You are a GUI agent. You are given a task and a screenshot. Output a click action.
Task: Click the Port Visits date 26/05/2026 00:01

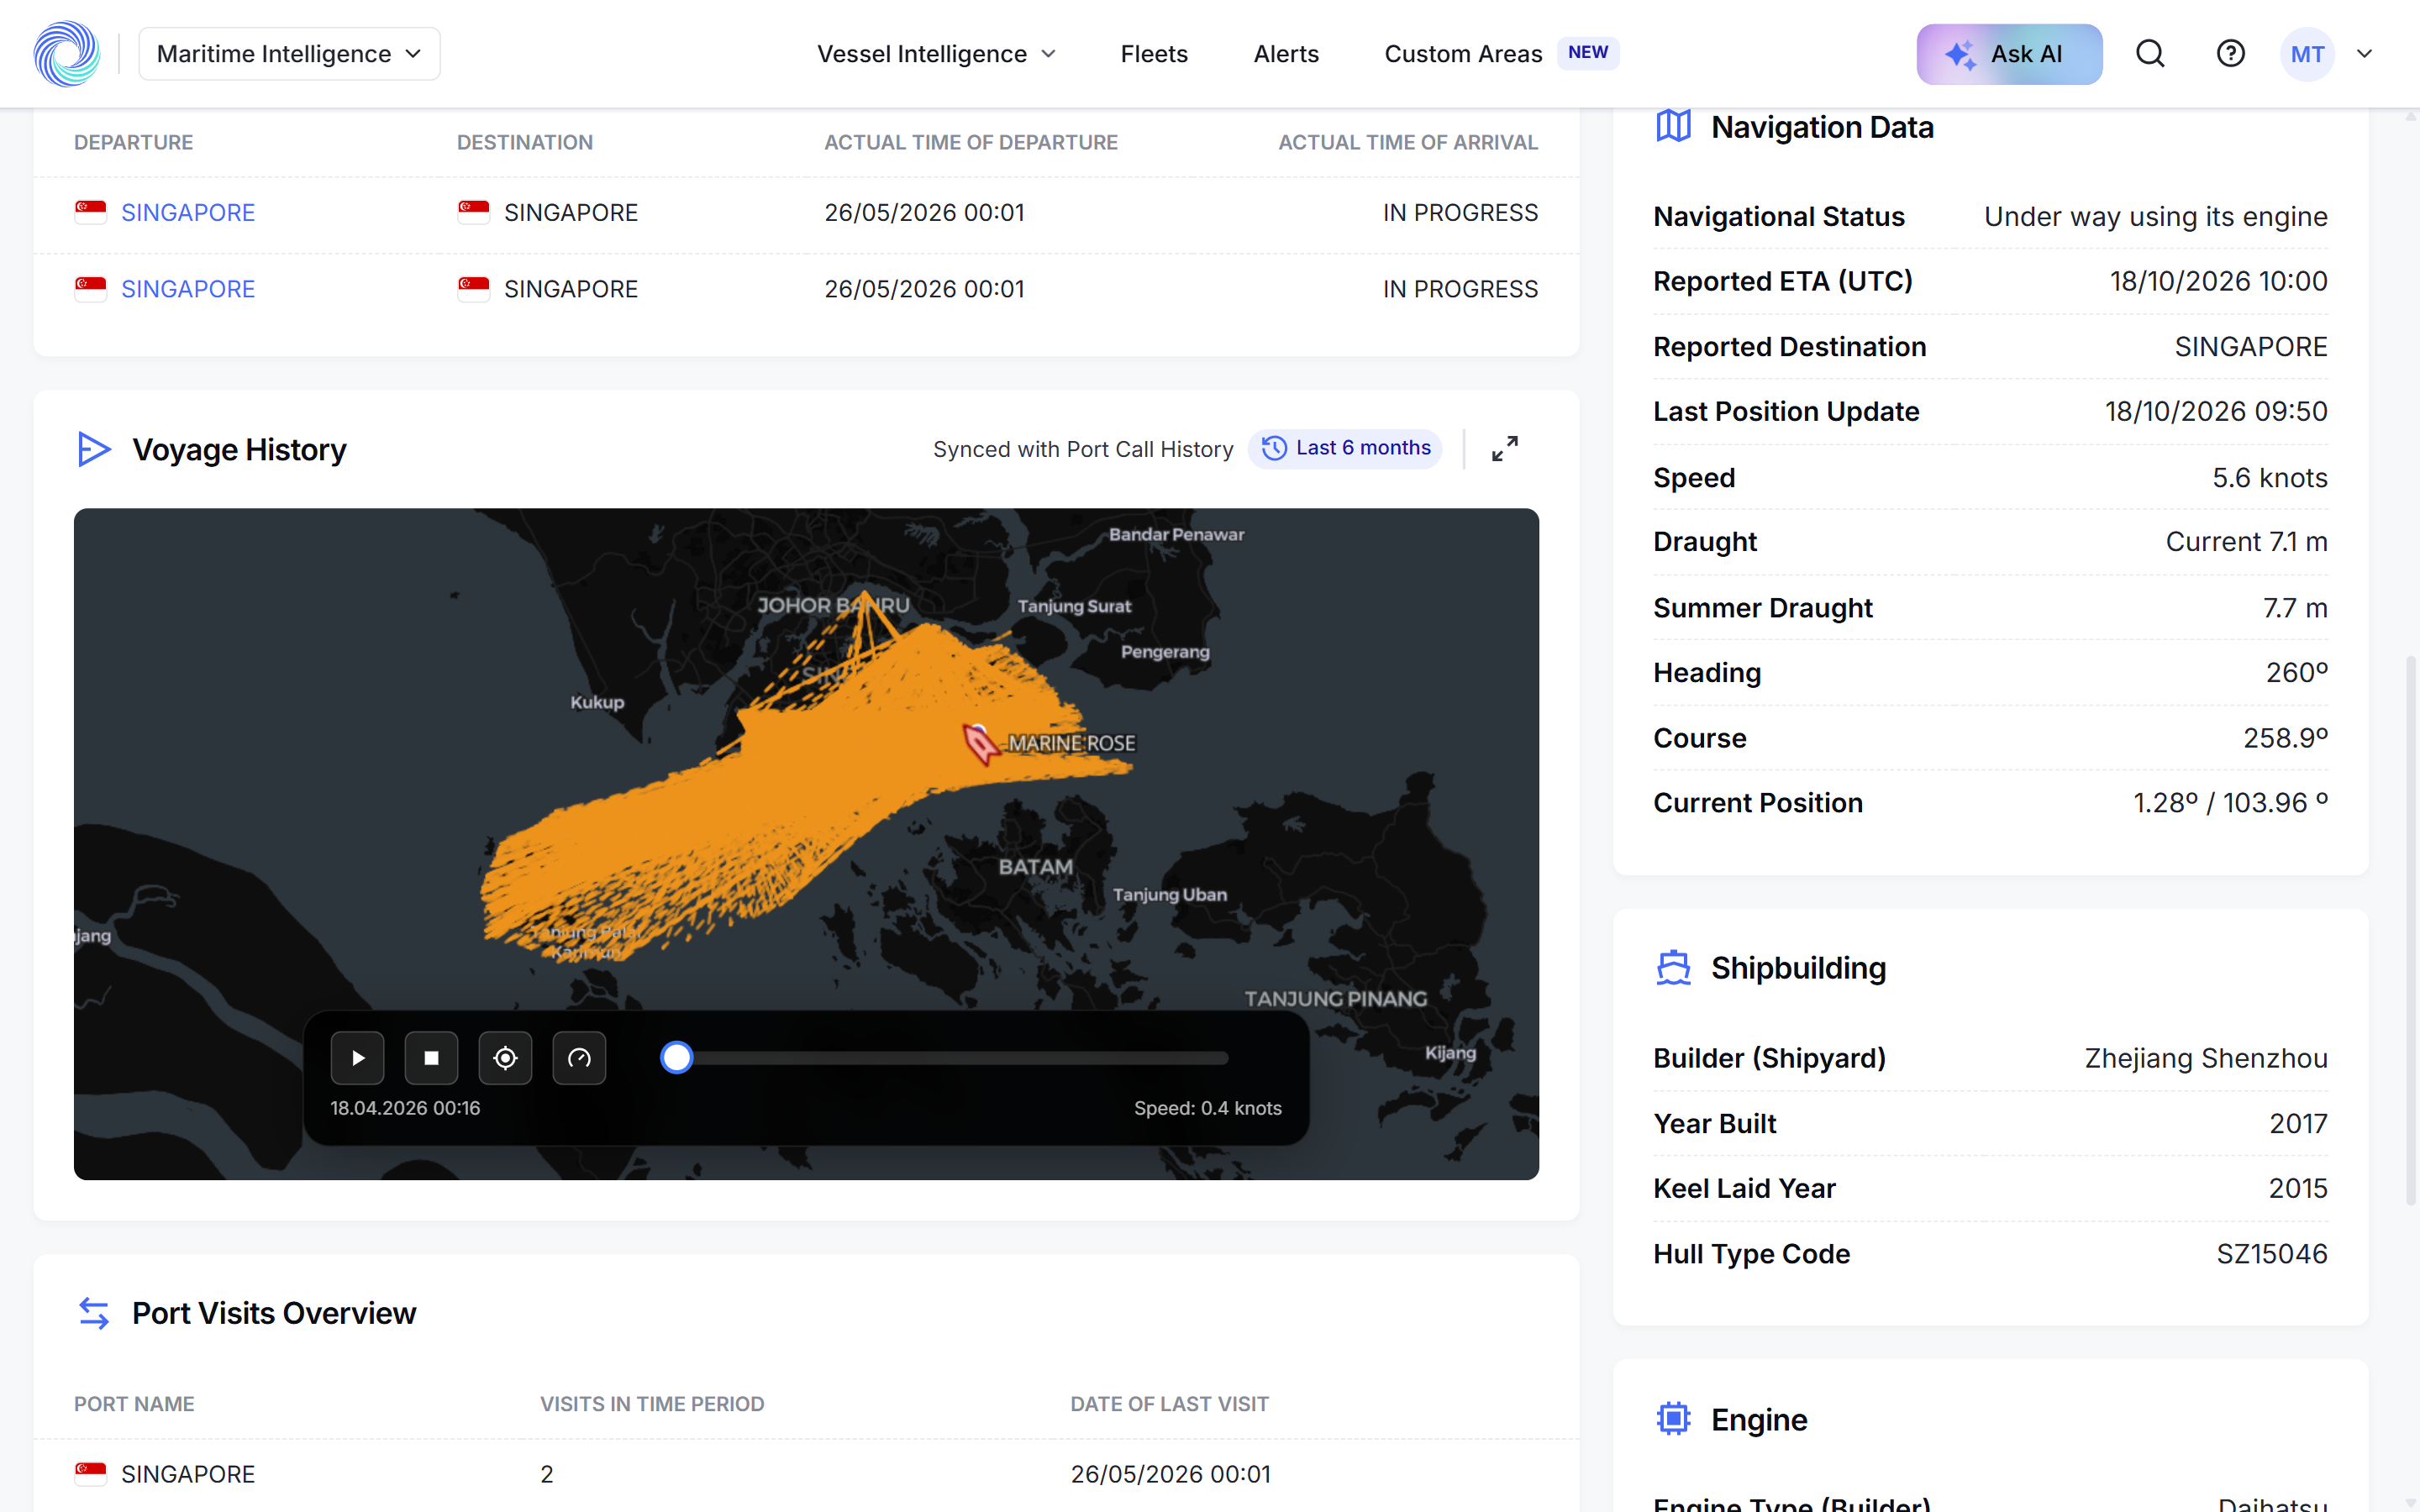[1170, 1474]
